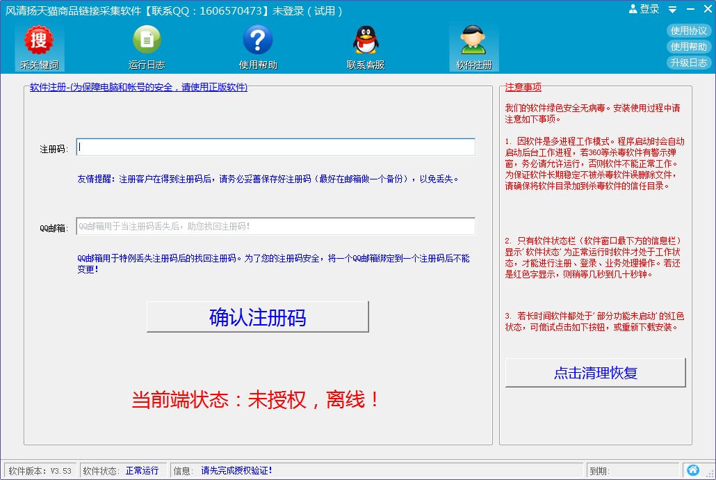Click the 到期 expiry field in status bar
The height and width of the screenshot is (480, 716).
633,471
